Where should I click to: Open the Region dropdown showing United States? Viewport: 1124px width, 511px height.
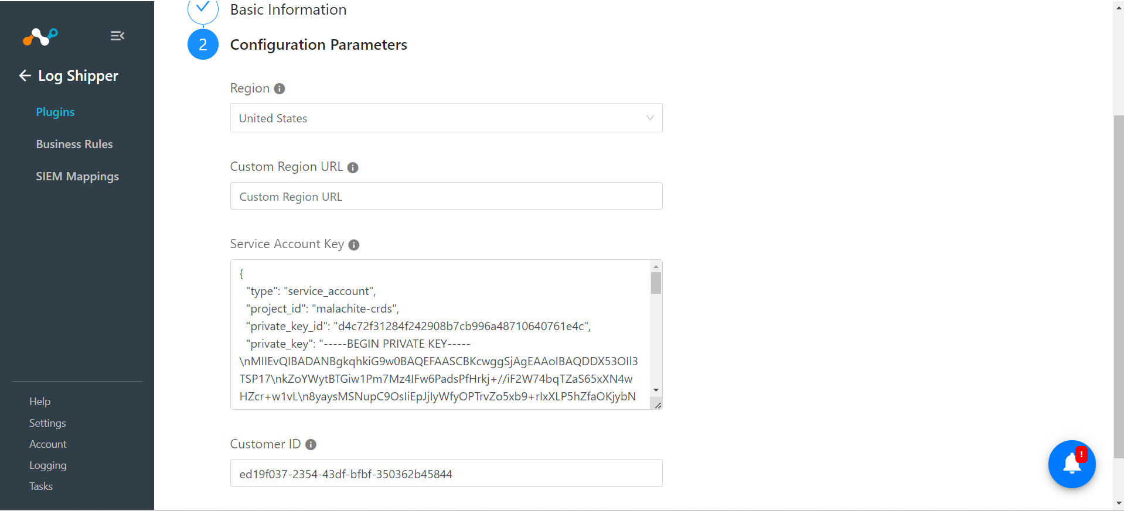pyautogui.click(x=446, y=118)
